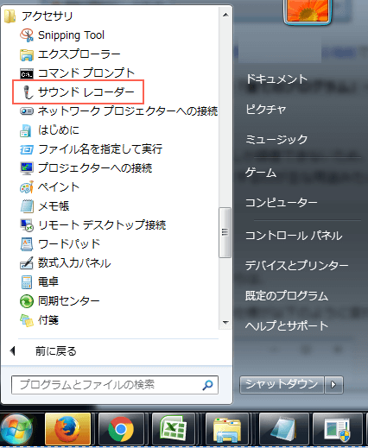The height and width of the screenshot is (448, 368).
Task: Click the ペイント palette icon
Action: coord(27,187)
